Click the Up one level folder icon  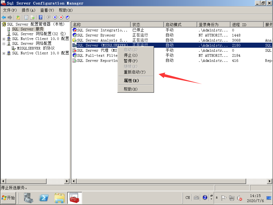coord(18,17)
